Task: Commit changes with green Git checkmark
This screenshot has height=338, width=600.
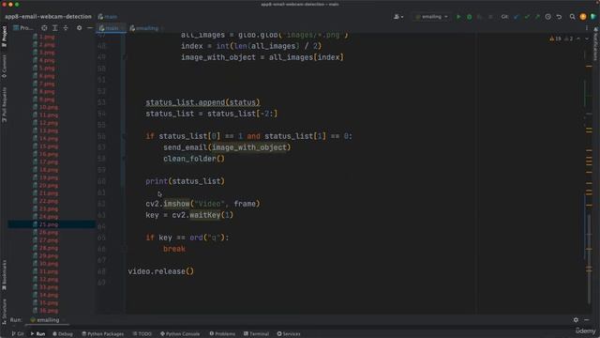Action: point(527,17)
